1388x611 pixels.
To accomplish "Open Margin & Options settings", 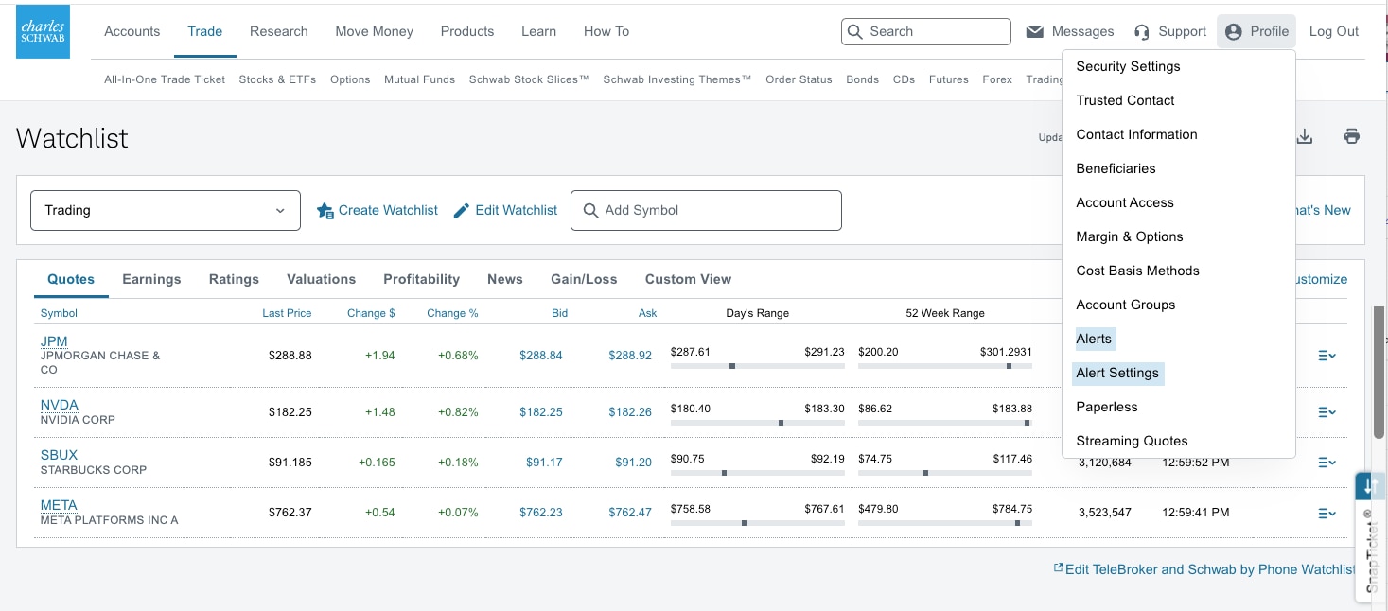I will tap(1130, 236).
